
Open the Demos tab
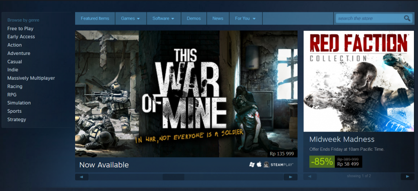[194, 18]
